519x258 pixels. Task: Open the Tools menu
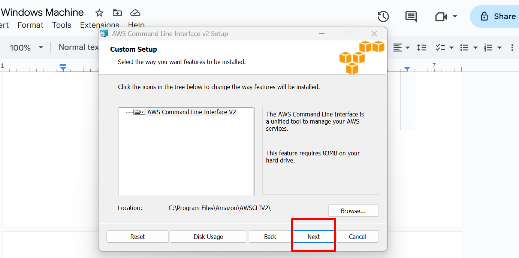62,25
